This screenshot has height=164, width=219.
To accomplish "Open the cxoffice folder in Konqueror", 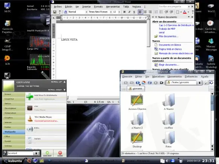I will click(x=169, y=119).
